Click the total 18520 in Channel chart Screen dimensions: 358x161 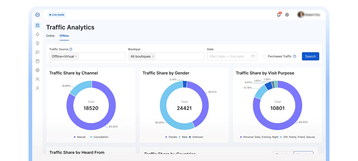tap(91, 108)
